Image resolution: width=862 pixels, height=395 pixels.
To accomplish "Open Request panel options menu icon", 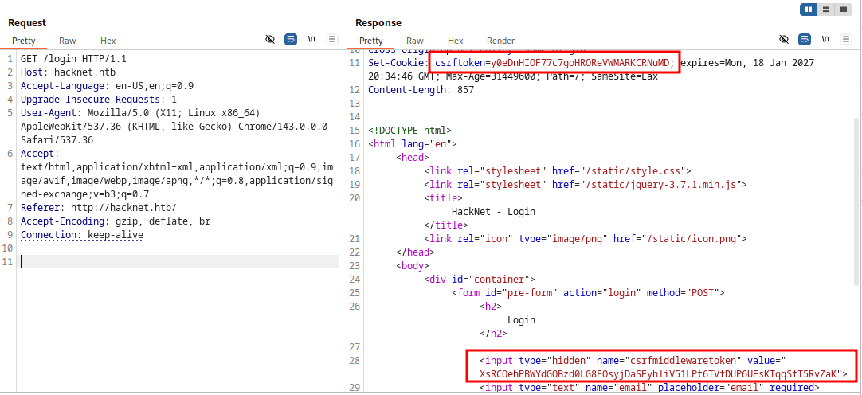I will click(332, 39).
